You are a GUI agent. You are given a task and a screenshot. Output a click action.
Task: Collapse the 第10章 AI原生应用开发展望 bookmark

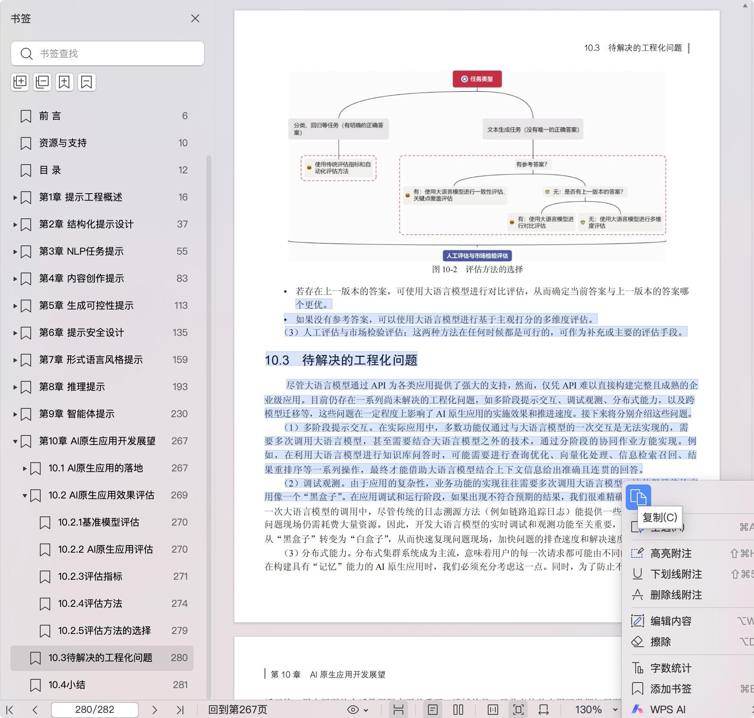[x=15, y=441]
